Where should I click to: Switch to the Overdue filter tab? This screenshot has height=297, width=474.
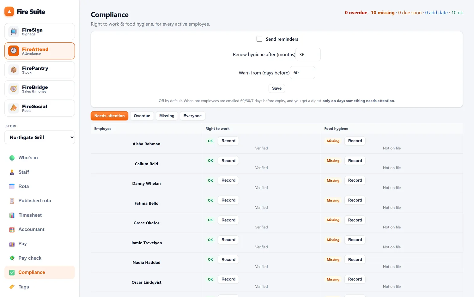(x=142, y=116)
